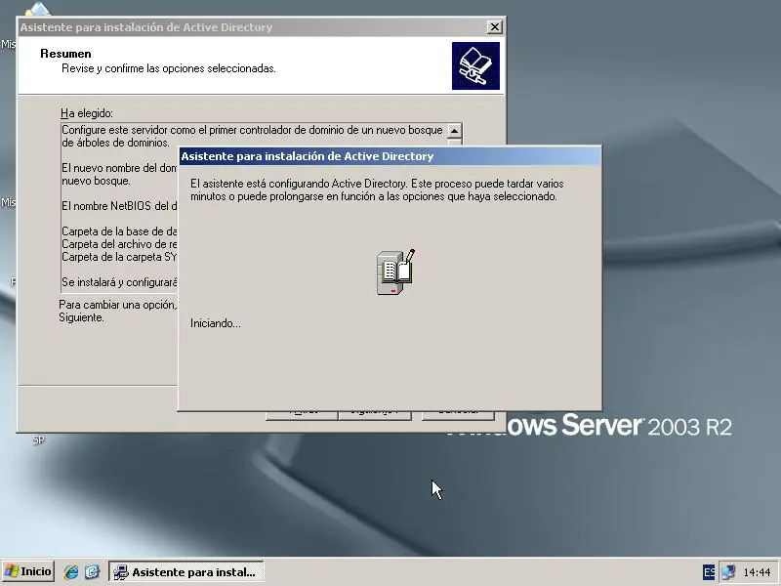The height and width of the screenshot is (586, 781).
Task: Click the 'El nombre NetBIOS' summary line
Action: [119, 206]
